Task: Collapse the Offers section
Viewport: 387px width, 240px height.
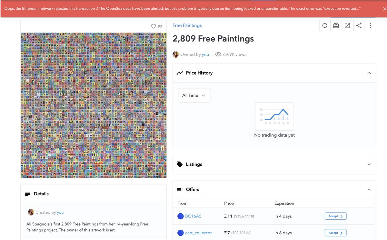Action: click(369, 189)
